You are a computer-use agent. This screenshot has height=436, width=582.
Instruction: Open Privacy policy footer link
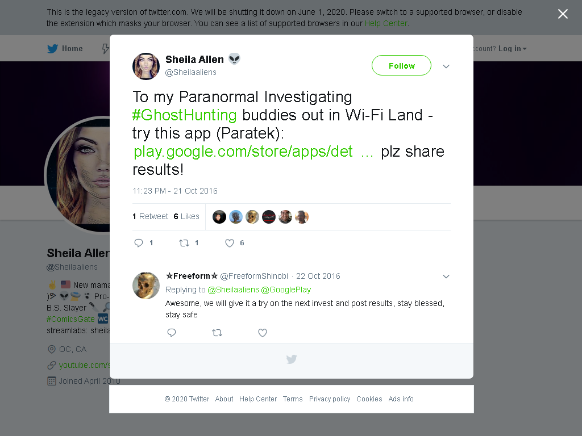(x=330, y=399)
